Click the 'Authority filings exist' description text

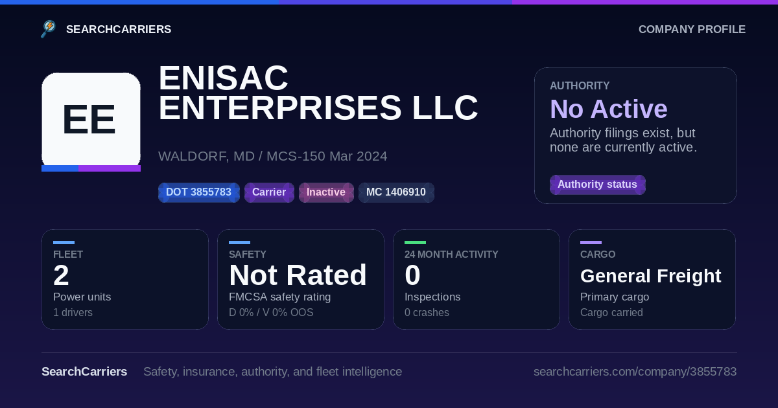[x=623, y=140]
